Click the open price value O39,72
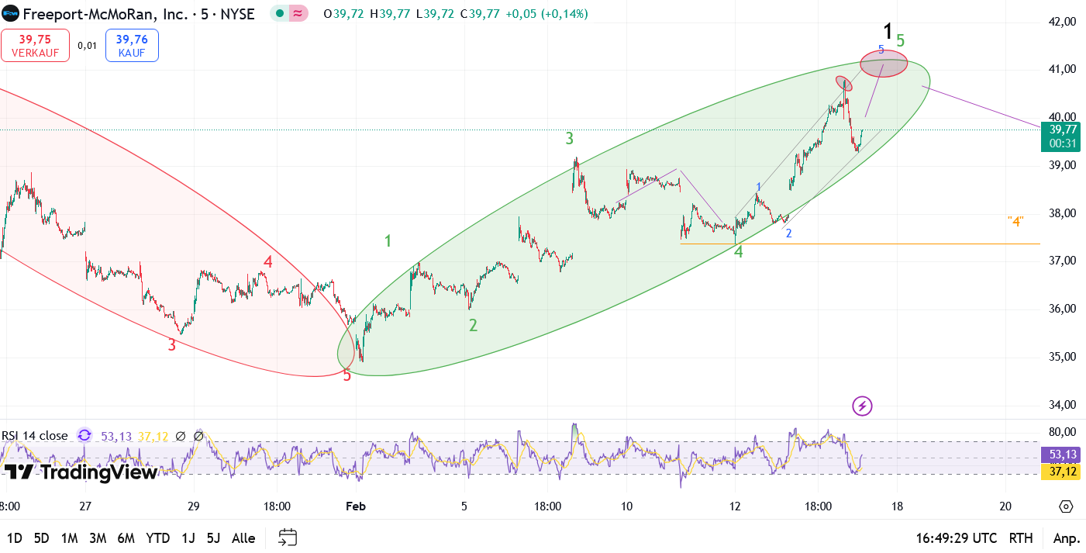The image size is (1086, 553). (344, 14)
